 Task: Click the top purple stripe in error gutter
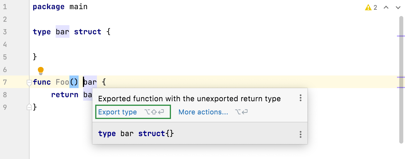click(401, 36)
